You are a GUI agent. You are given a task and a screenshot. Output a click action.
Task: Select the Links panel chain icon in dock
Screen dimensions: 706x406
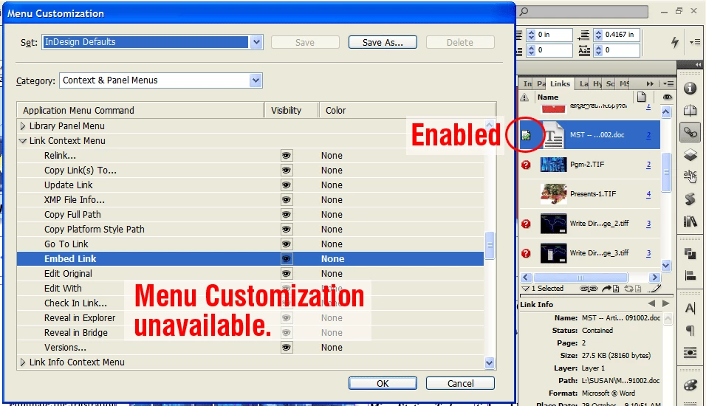pyautogui.click(x=690, y=133)
